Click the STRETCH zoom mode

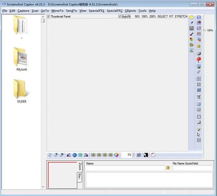[x=181, y=17]
